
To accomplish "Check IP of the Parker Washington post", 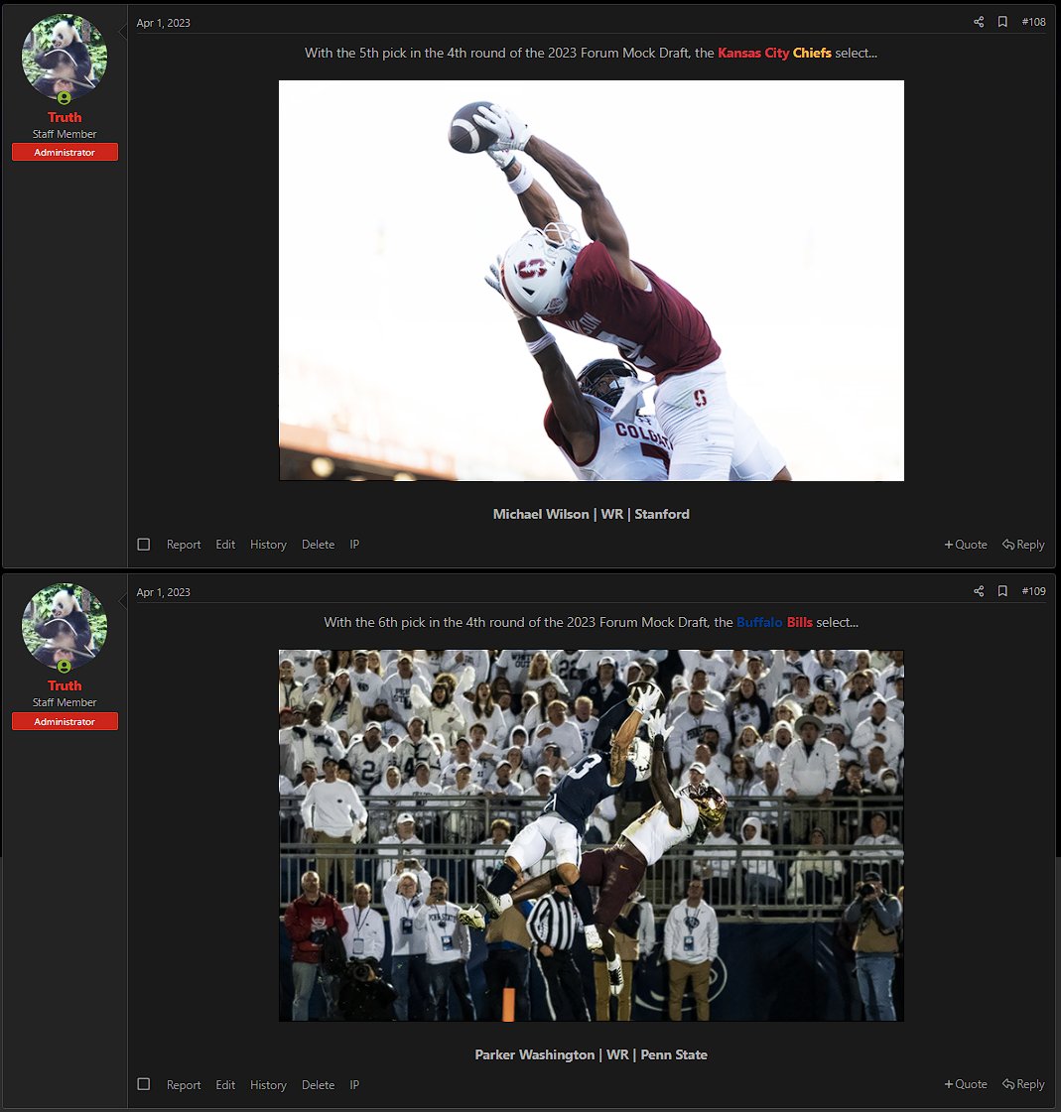I will tap(354, 1084).
